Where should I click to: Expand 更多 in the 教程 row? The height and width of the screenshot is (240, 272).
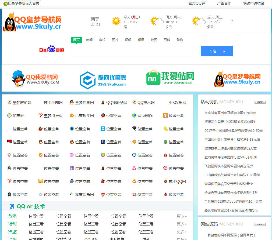[182, 216]
